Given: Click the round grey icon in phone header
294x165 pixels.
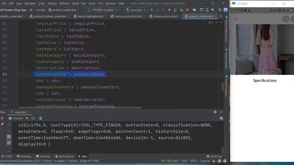Looking at the screenshot, I should [x=286, y=19].
